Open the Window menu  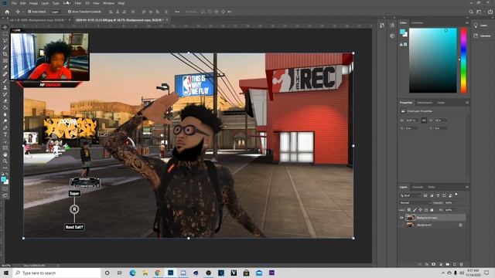[x=108, y=3]
